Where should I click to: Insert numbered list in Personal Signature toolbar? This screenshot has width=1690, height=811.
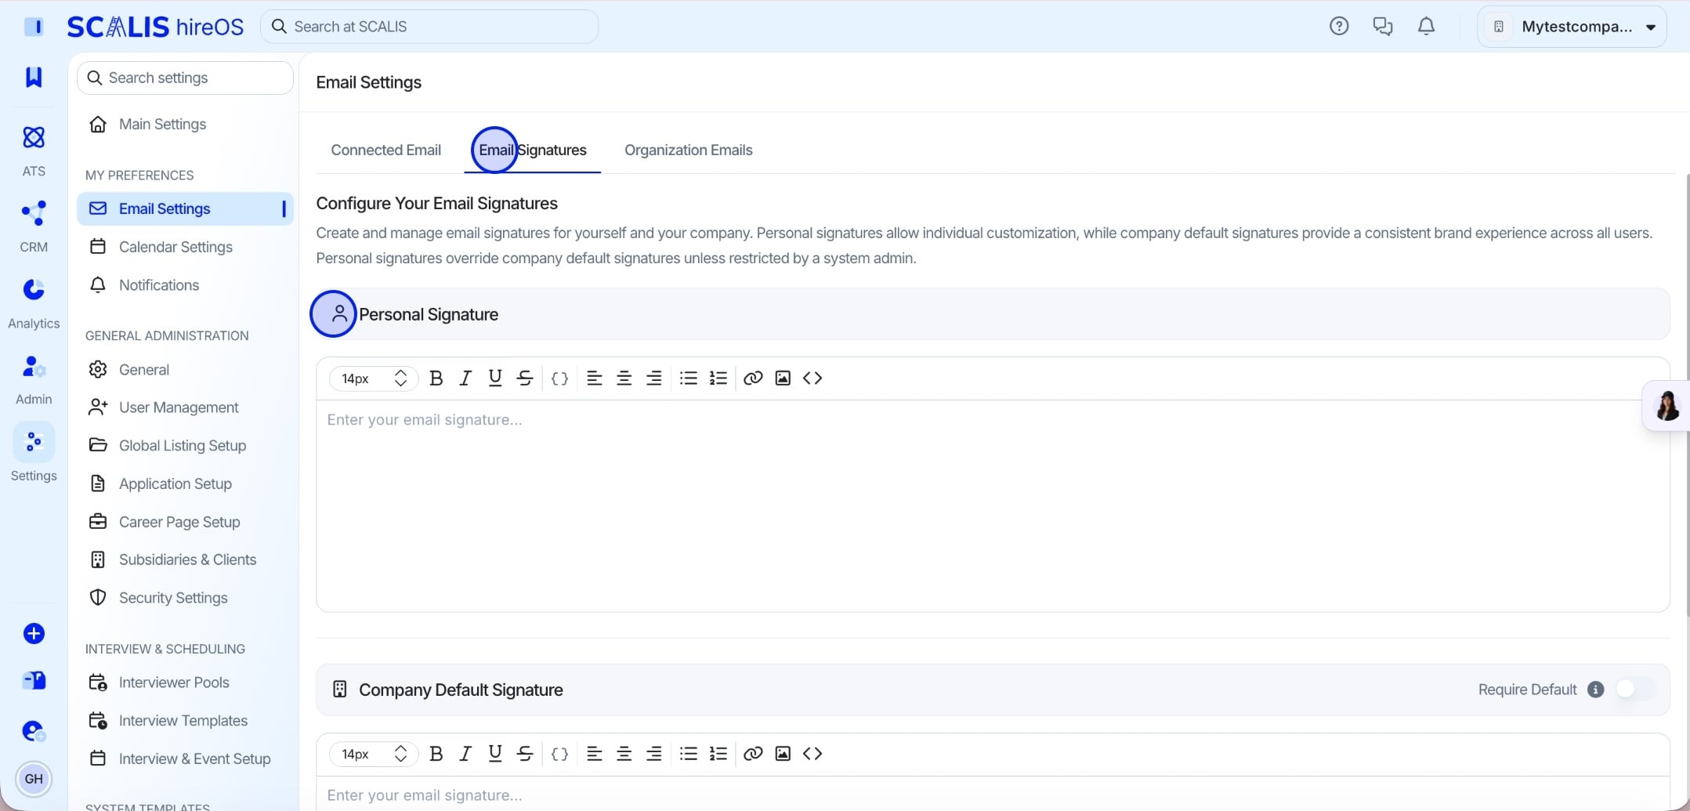point(718,378)
